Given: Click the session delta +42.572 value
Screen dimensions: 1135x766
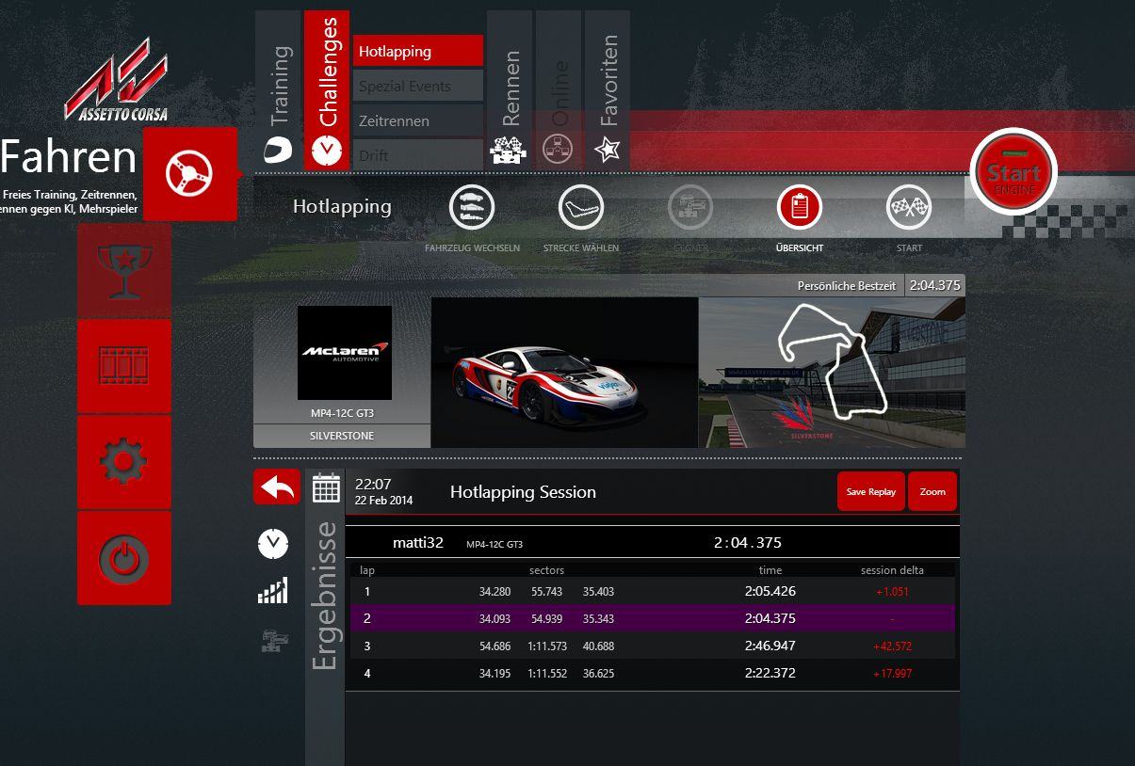Looking at the screenshot, I should pyautogui.click(x=892, y=646).
